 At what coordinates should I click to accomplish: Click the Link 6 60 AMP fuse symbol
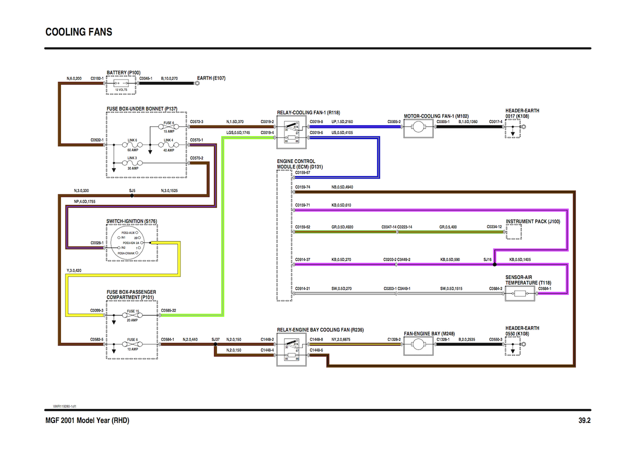[x=132, y=145]
